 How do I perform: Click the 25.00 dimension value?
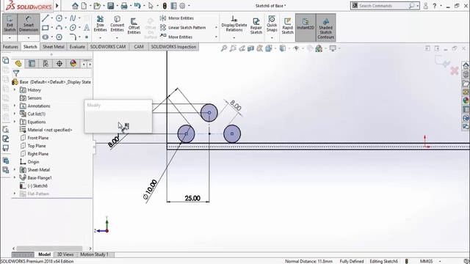(192, 198)
